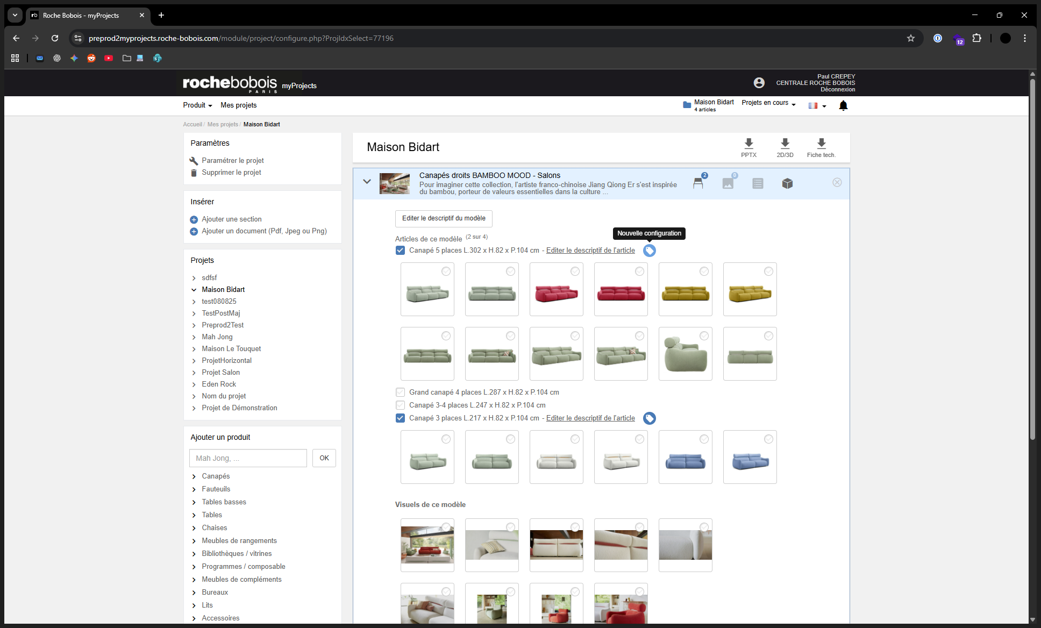1041x628 pixels.
Task: Open the notifications bell
Action: coord(843,105)
